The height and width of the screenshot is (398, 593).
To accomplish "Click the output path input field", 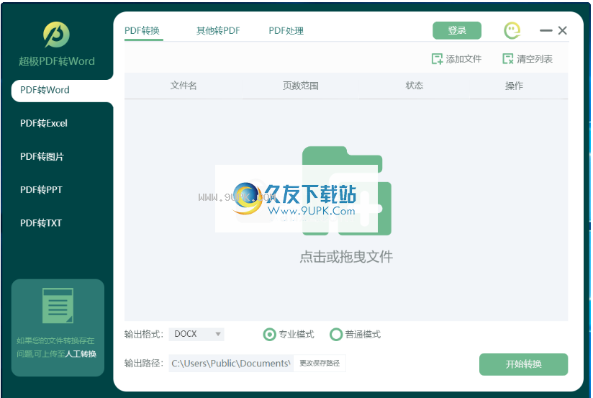I will click(x=231, y=363).
